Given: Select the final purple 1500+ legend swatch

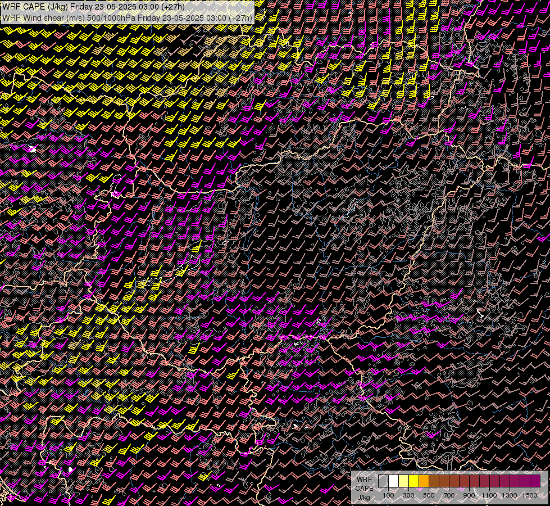Looking at the screenshot, I should point(535,481).
